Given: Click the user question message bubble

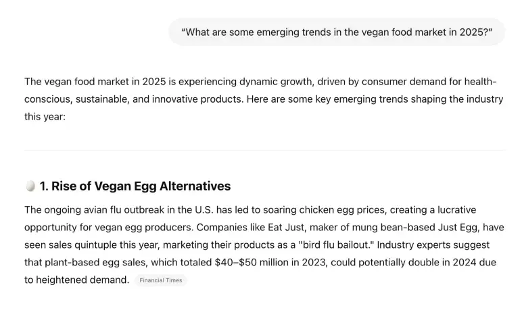Looking at the screenshot, I should click(336, 32).
